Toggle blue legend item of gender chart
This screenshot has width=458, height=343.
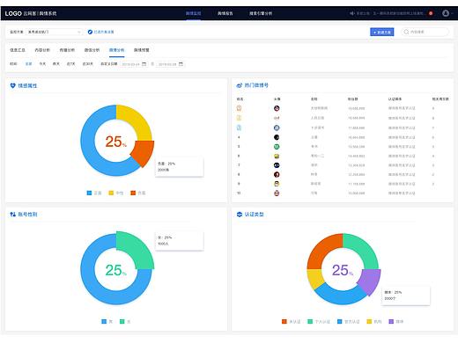click(107, 322)
